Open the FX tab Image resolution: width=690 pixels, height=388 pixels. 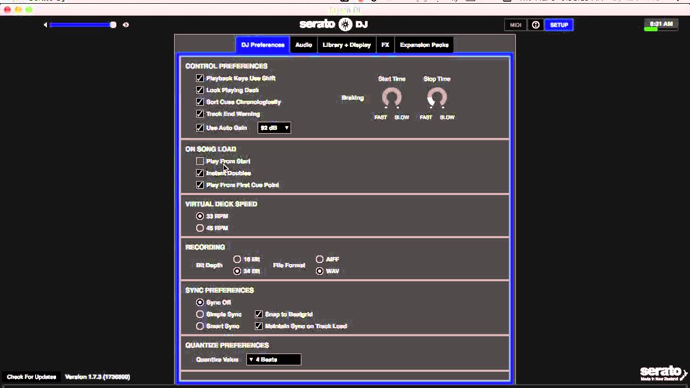(385, 45)
